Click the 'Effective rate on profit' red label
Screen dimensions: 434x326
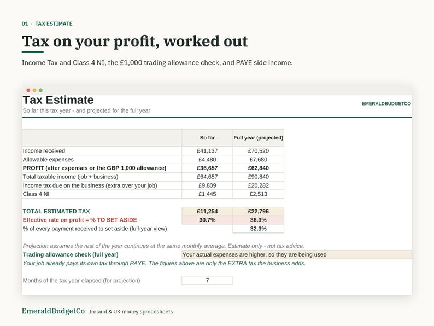tap(80, 220)
